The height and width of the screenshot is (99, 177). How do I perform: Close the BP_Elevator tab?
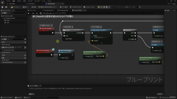coord(63,4)
